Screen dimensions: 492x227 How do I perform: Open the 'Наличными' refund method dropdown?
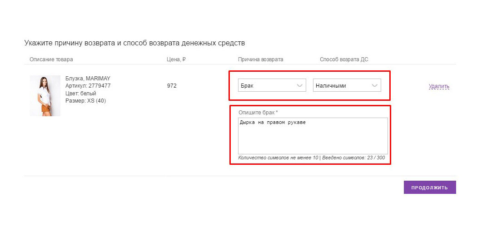pos(346,85)
